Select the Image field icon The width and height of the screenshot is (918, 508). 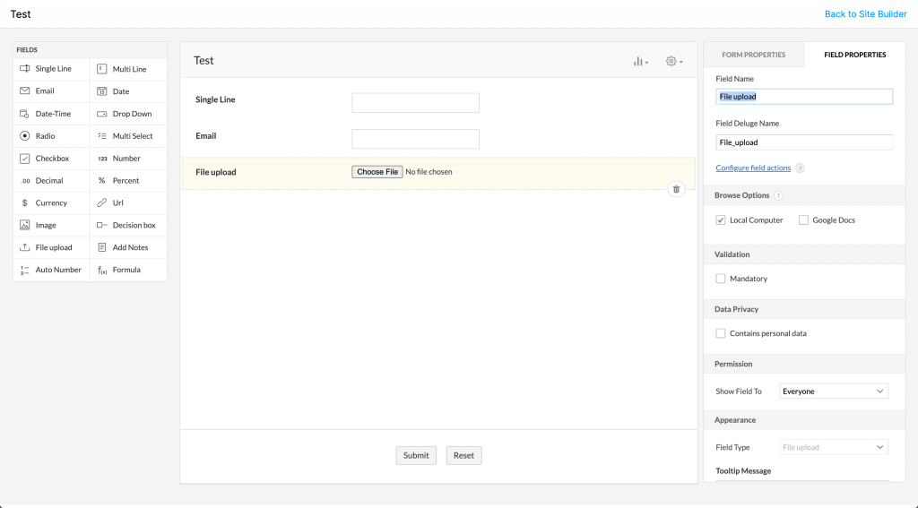point(25,225)
